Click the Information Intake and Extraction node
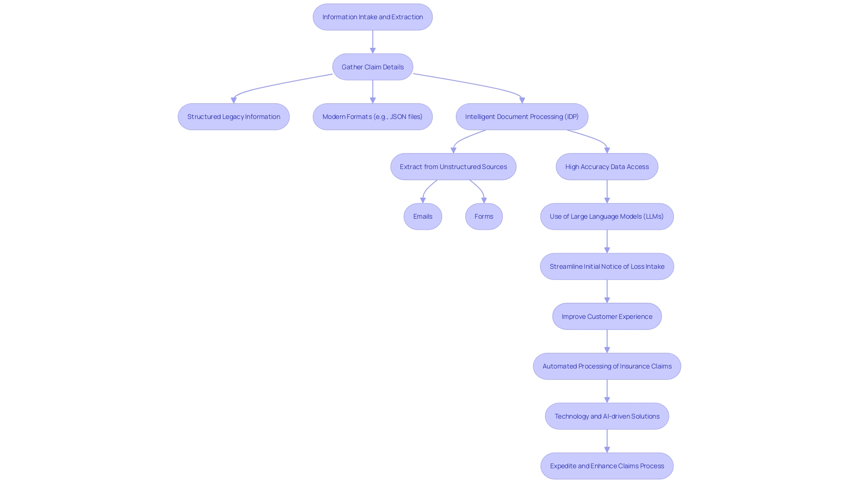Image resolution: width=859 pixels, height=483 pixels. [x=372, y=17]
